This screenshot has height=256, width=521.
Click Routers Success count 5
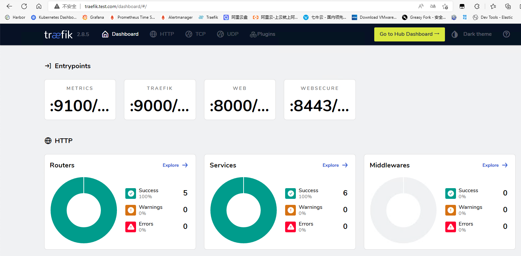185,193
